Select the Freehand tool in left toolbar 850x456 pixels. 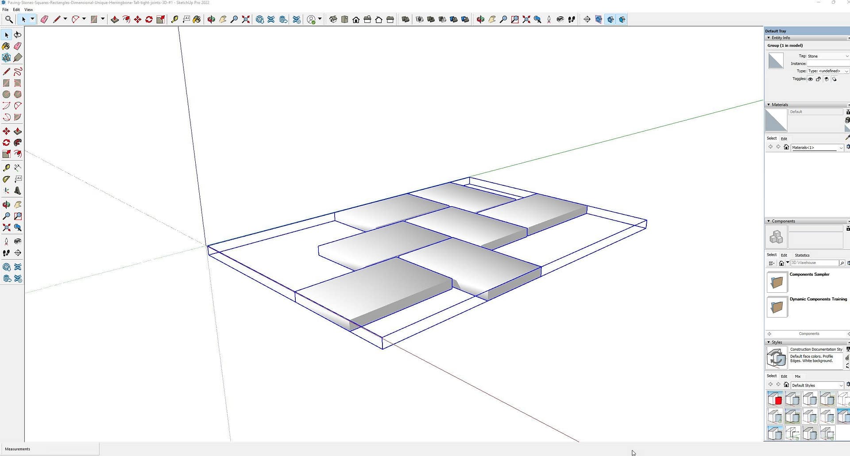18,72
